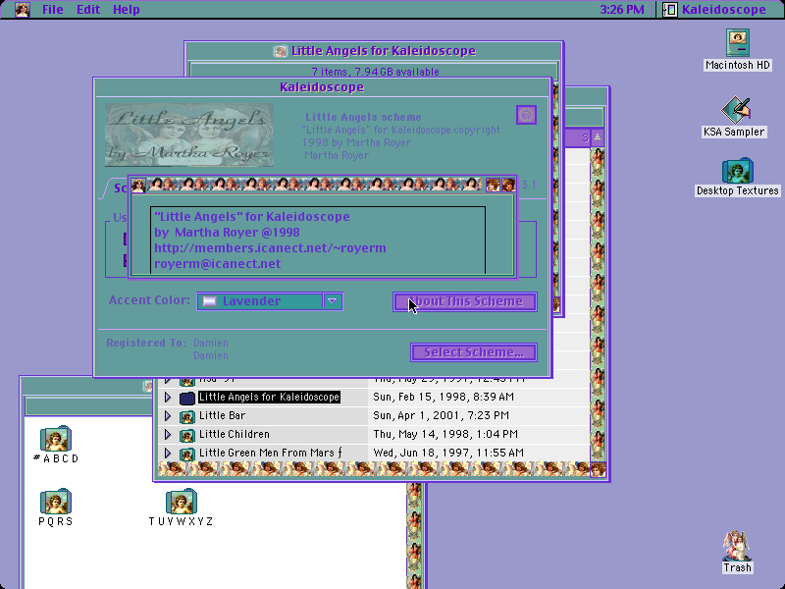Open the Edit menu
This screenshot has width=785, height=589.
pos(88,9)
